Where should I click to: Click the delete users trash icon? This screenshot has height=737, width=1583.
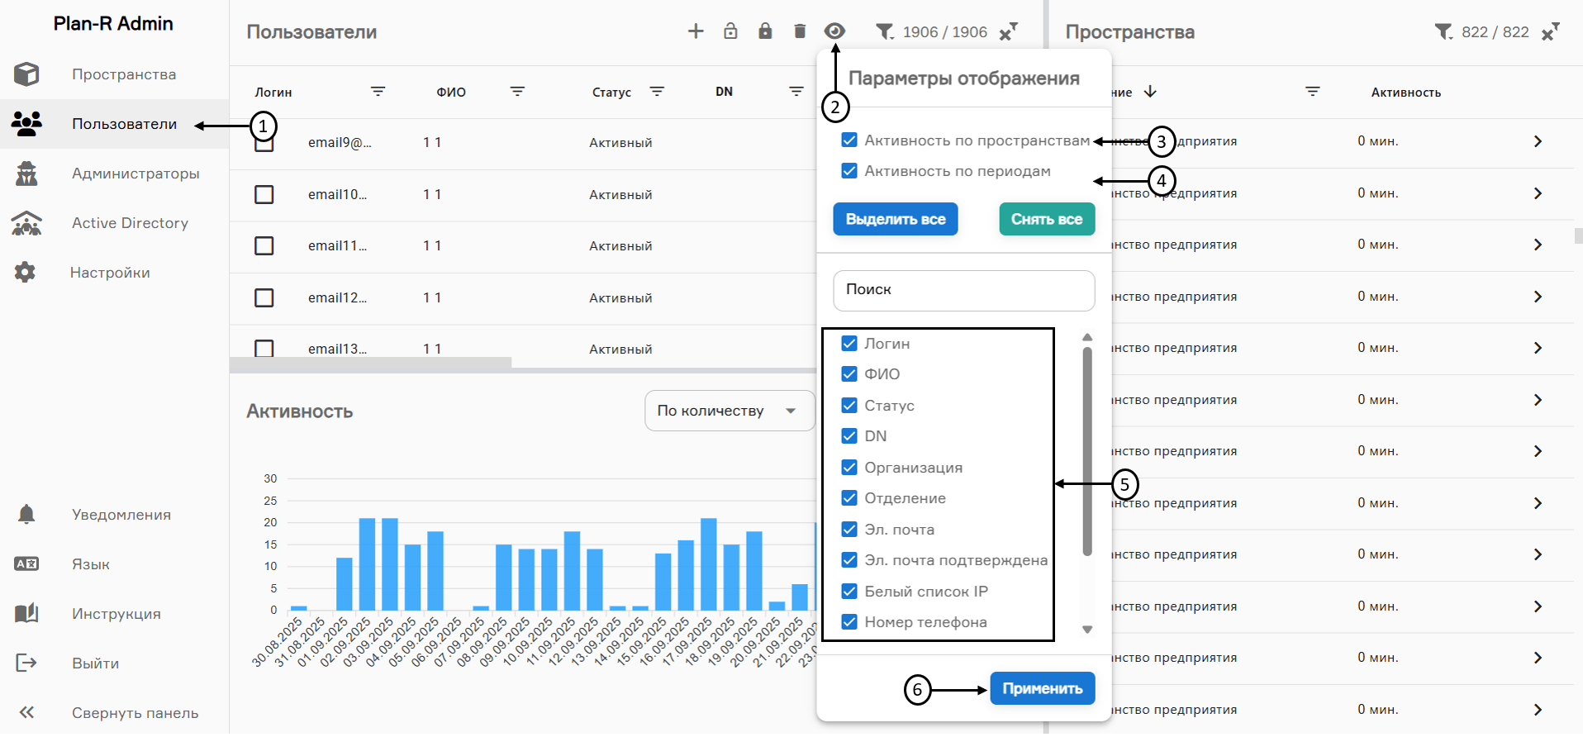click(800, 31)
